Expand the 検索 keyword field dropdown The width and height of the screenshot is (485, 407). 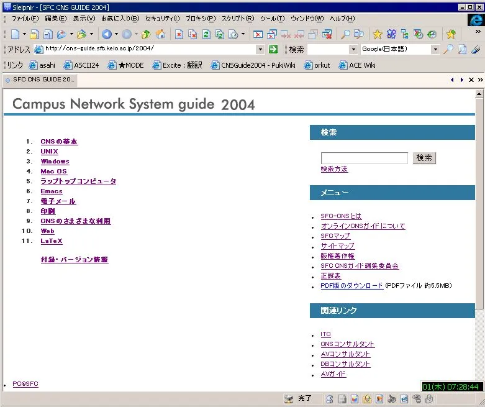(353, 49)
